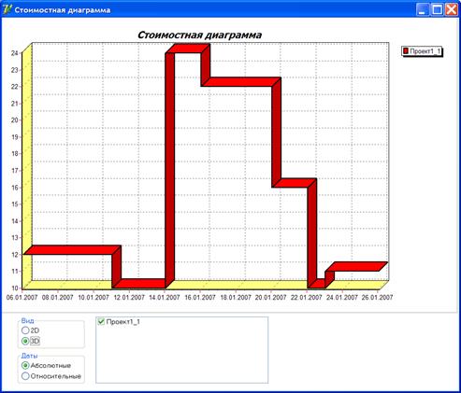Click the red segment at level 12
461x393 pixels.
click(72, 250)
